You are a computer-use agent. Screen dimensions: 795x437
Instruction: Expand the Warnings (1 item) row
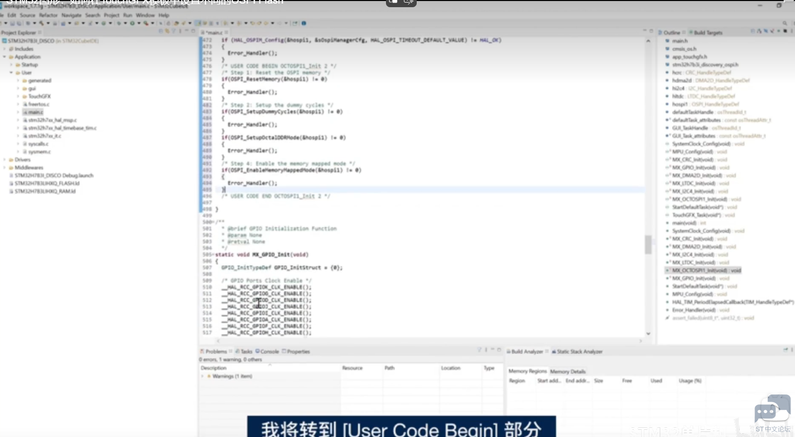coord(202,376)
